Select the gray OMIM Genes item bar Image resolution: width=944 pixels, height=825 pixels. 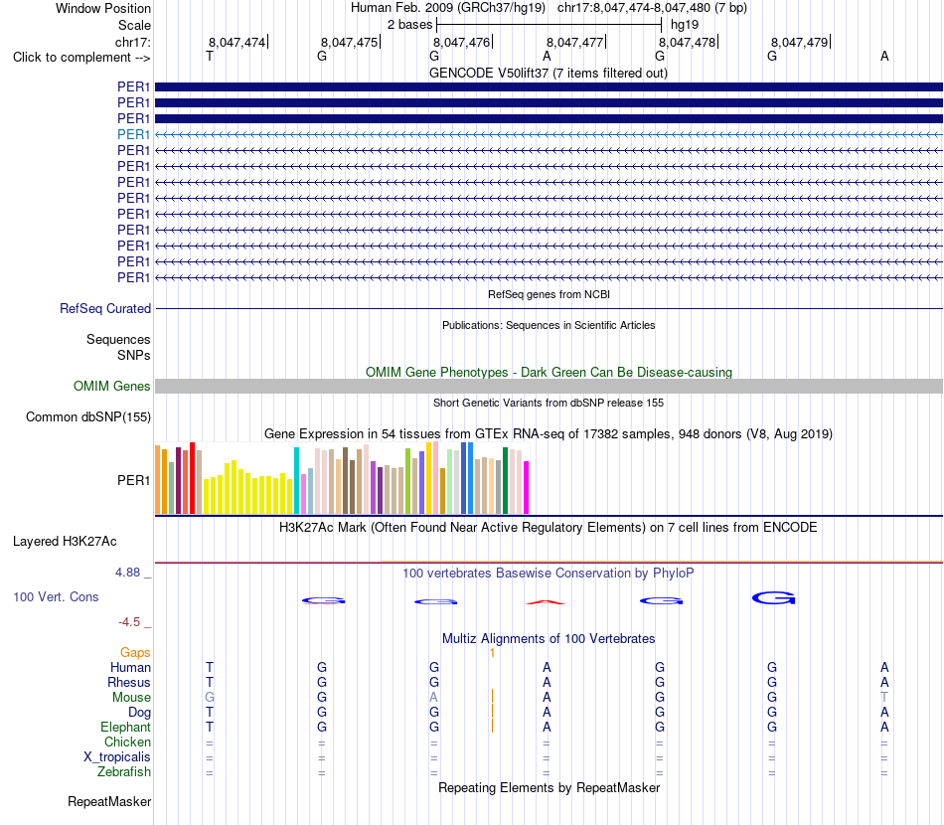[549, 386]
